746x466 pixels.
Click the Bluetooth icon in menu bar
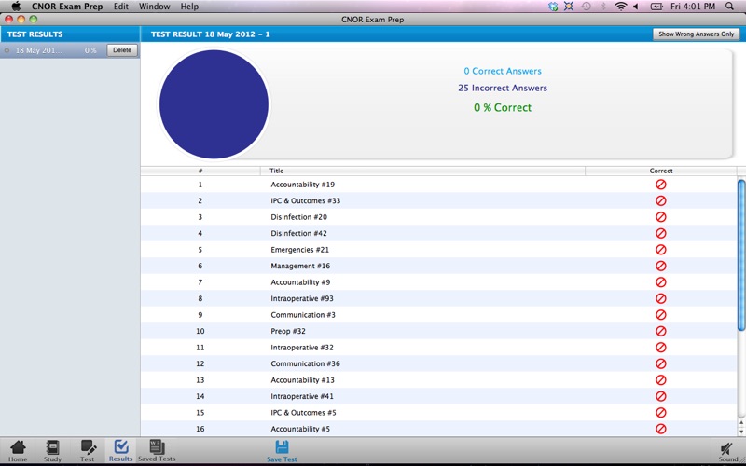pos(602,7)
